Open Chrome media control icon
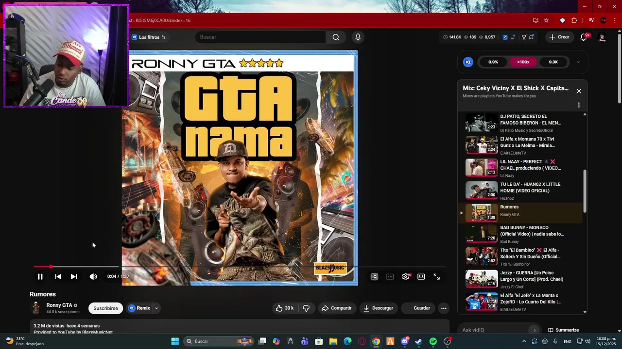622x349 pixels. (x=591, y=20)
